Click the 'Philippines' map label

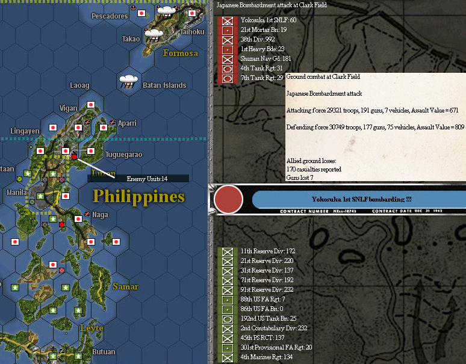pos(138,197)
